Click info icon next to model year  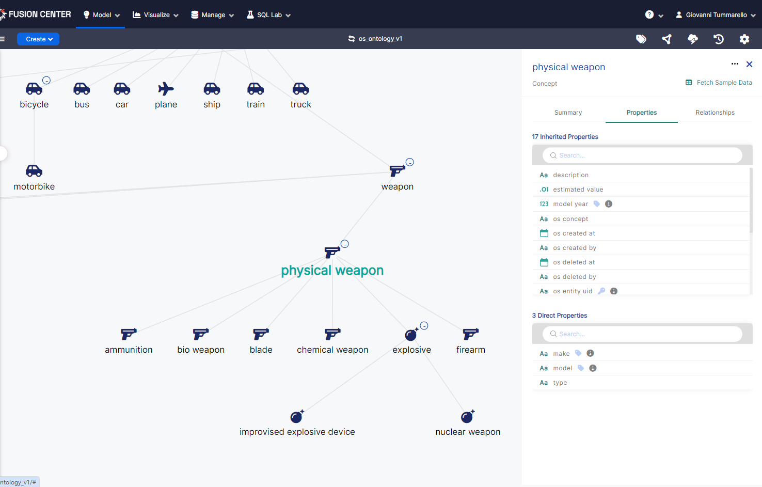pyautogui.click(x=609, y=204)
